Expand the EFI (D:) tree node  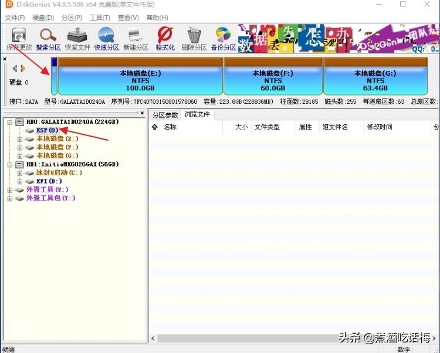pyautogui.click(x=19, y=182)
